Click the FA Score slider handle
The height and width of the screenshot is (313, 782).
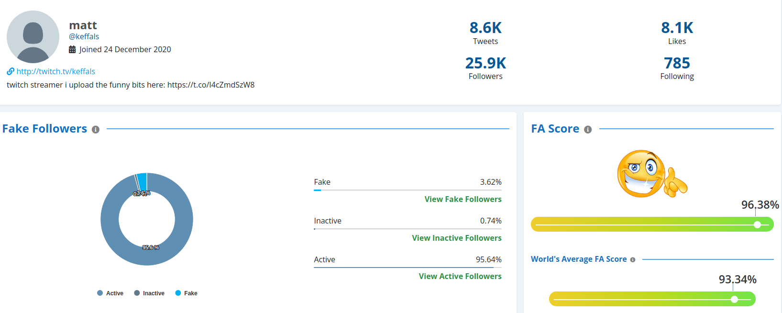[757, 224]
